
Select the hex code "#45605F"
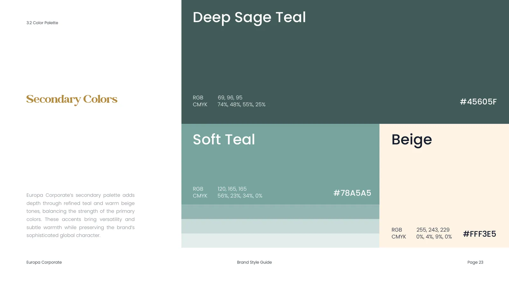[478, 102]
